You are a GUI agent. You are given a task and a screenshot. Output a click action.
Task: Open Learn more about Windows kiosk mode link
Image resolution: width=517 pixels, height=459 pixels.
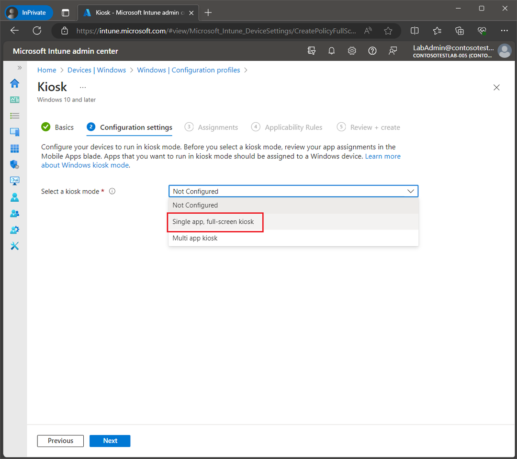pyautogui.click(x=382, y=156)
